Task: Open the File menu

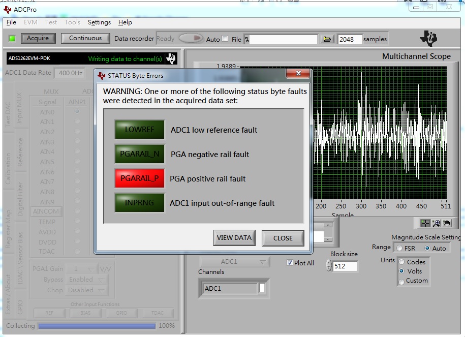Action: 11,22
